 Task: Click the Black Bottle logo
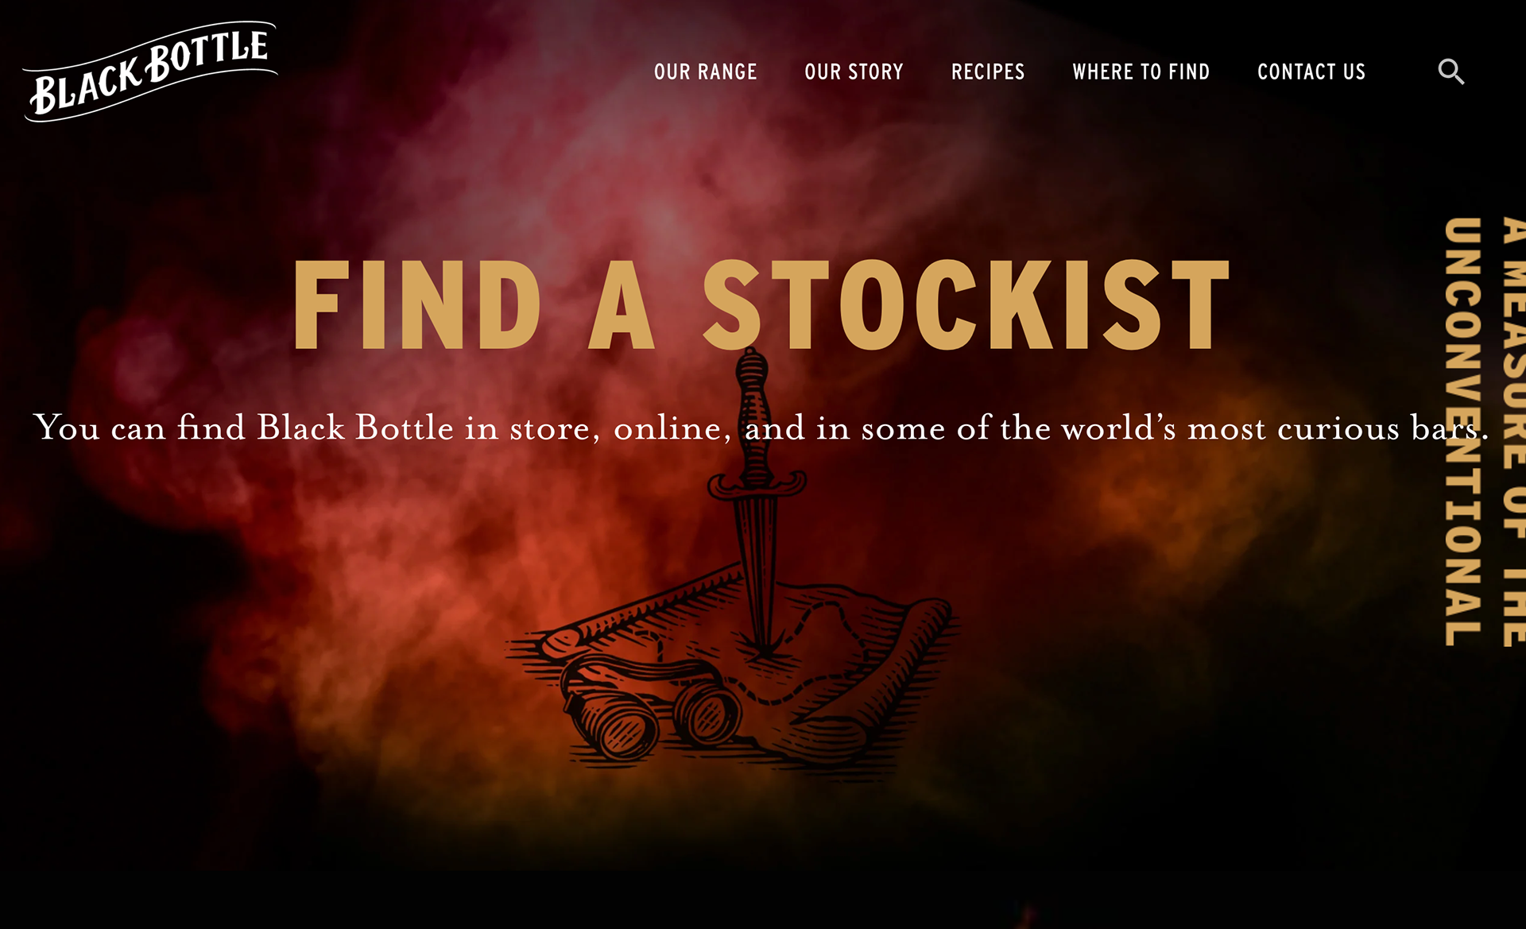coord(150,72)
